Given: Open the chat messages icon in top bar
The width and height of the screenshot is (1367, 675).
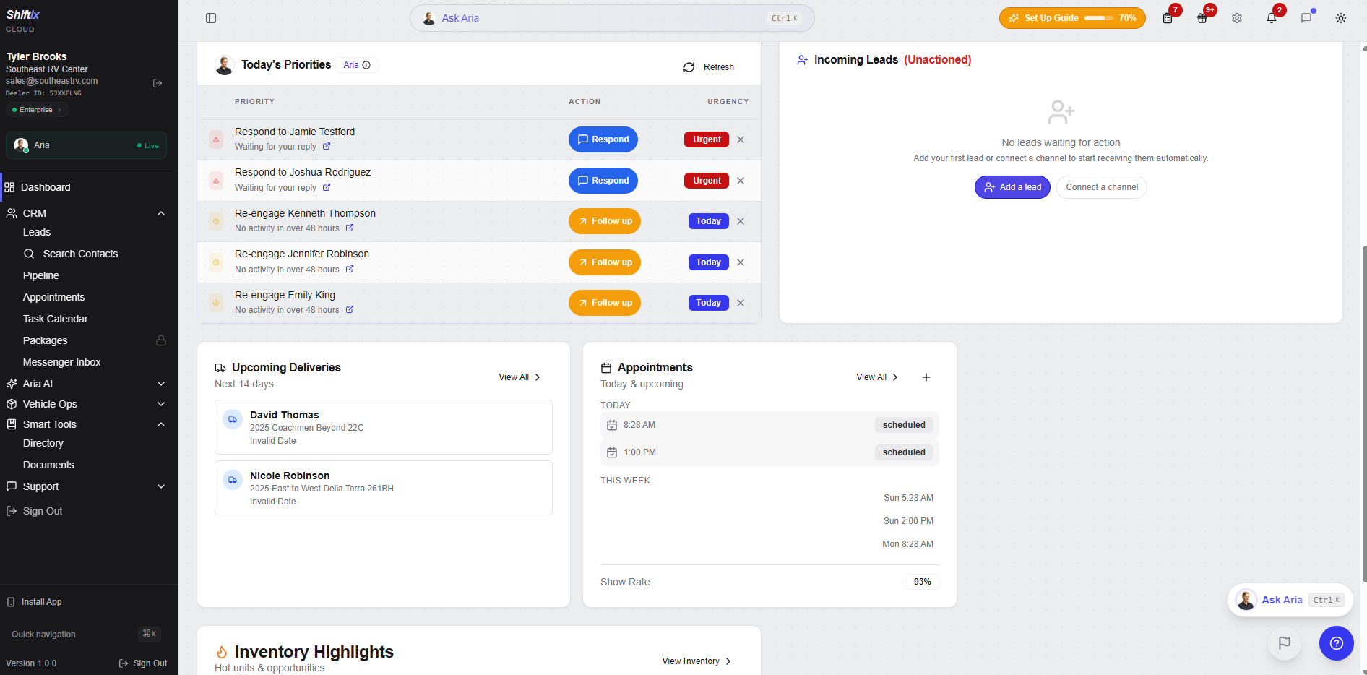Looking at the screenshot, I should point(1306,18).
